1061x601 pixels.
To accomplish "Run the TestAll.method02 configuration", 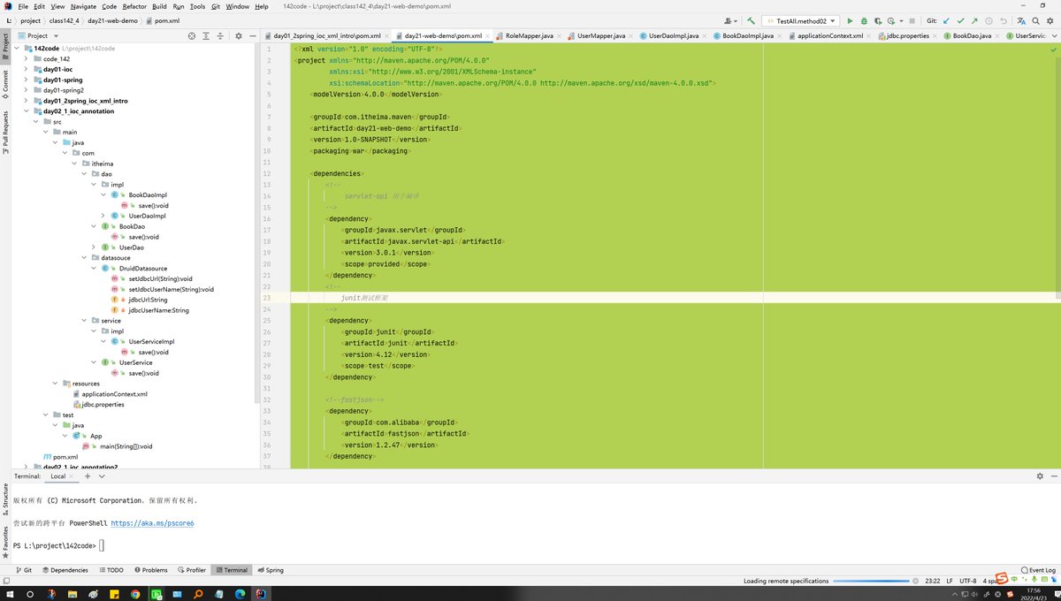I will [850, 20].
